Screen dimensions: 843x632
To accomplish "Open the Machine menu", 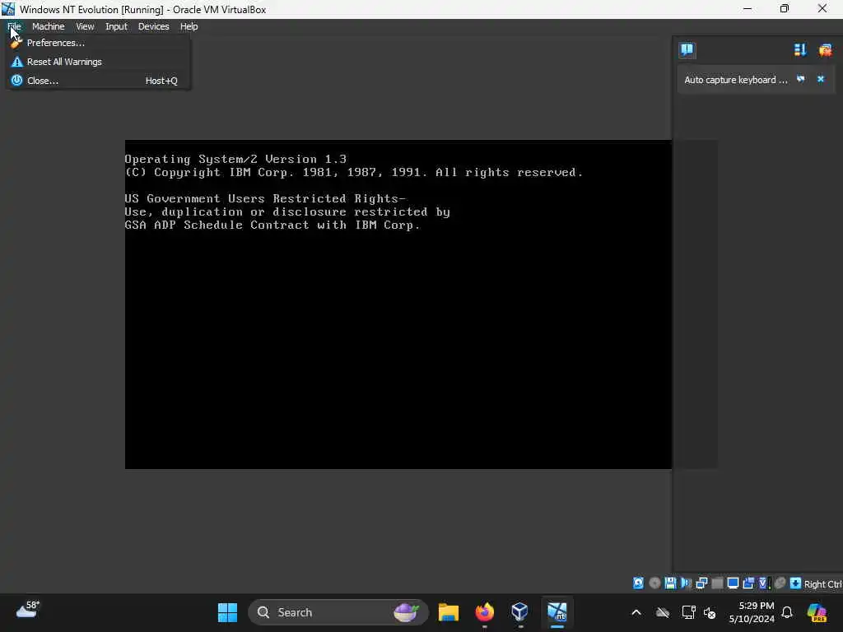I will [48, 26].
